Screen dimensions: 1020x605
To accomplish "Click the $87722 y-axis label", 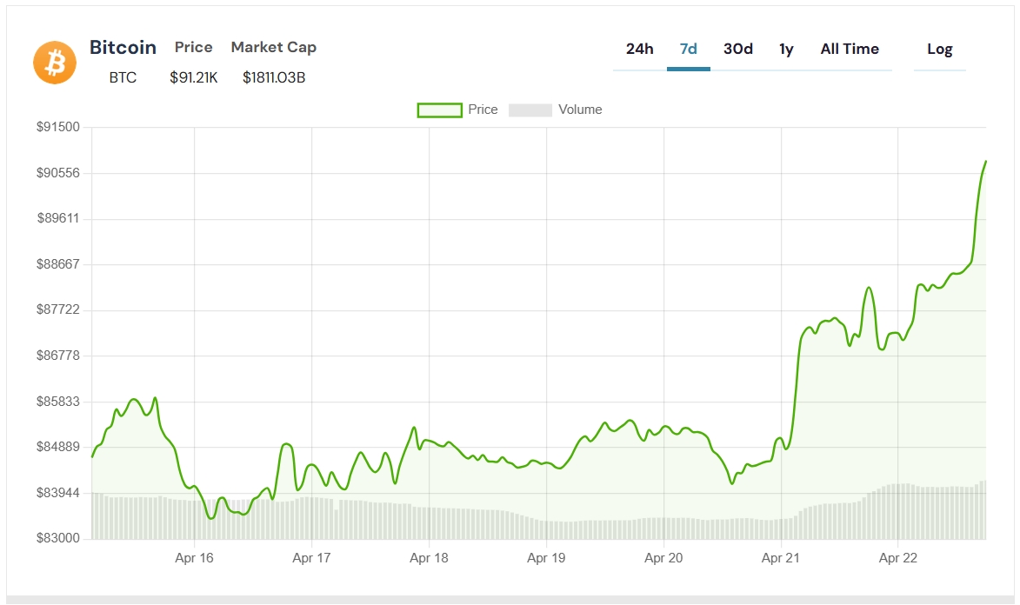I will click(58, 309).
